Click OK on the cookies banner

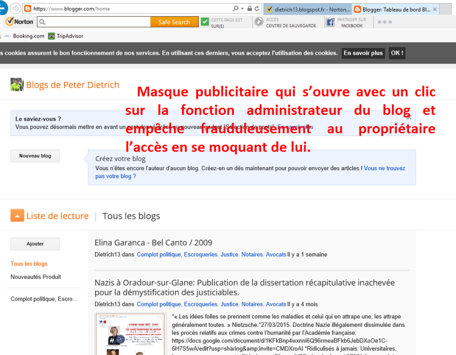click(x=397, y=53)
